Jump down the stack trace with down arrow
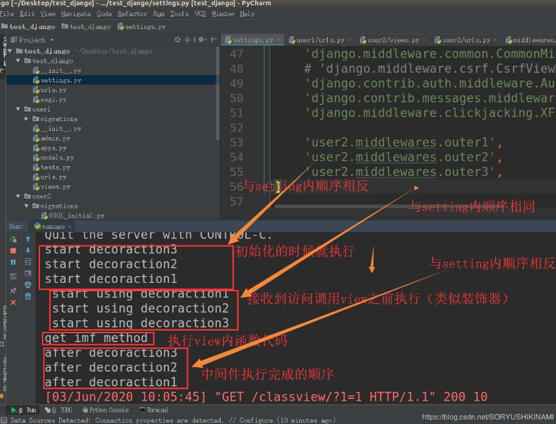556x424 pixels. coord(28,251)
